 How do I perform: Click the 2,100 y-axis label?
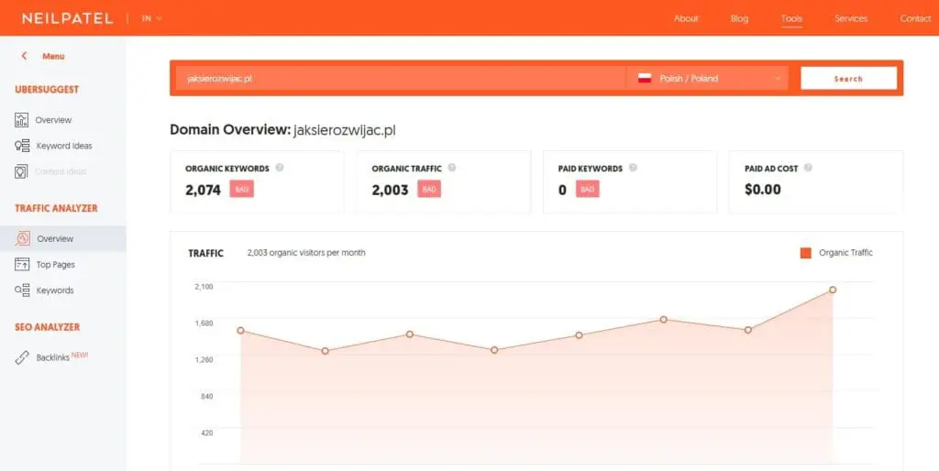pyautogui.click(x=204, y=286)
